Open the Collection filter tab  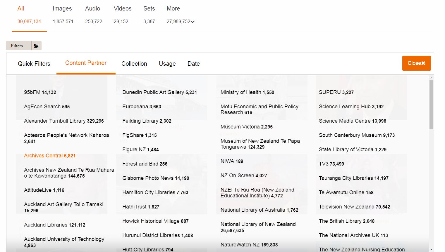click(x=134, y=64)
